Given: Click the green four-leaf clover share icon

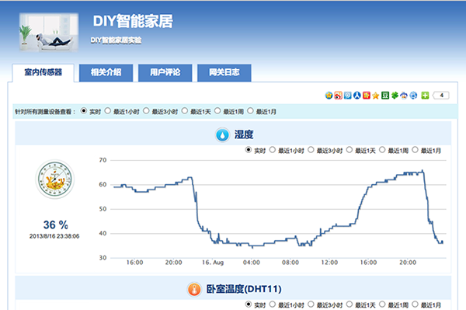Looking at the screenshot, I should [x=395, y=95].
